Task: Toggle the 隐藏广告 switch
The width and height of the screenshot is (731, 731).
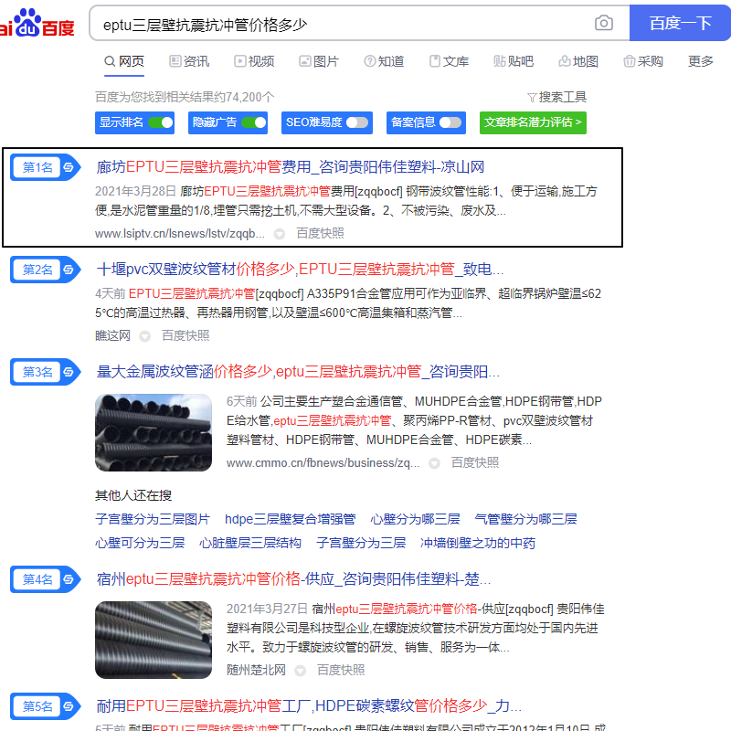Action: [x=254, y=122]
